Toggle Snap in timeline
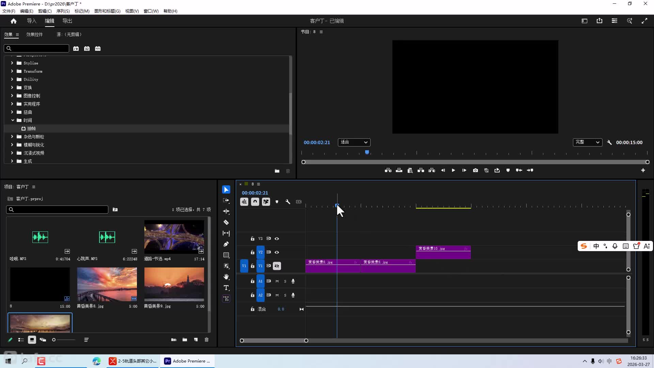This screenshot has width=654, height=368. (x=255, y=202)
